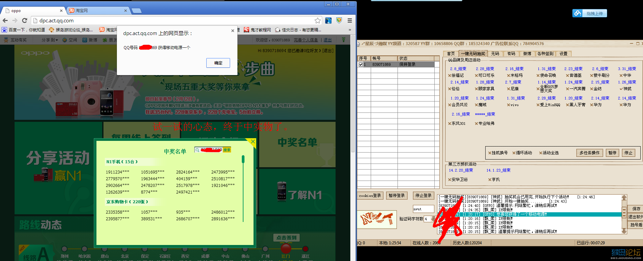Click 互动有奖 star icon in page toolbar
Viewport: 643px width, 261px height.
[5, 40]
